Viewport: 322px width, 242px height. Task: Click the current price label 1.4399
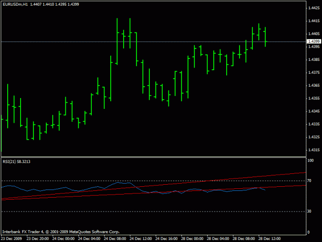(314, 41)
